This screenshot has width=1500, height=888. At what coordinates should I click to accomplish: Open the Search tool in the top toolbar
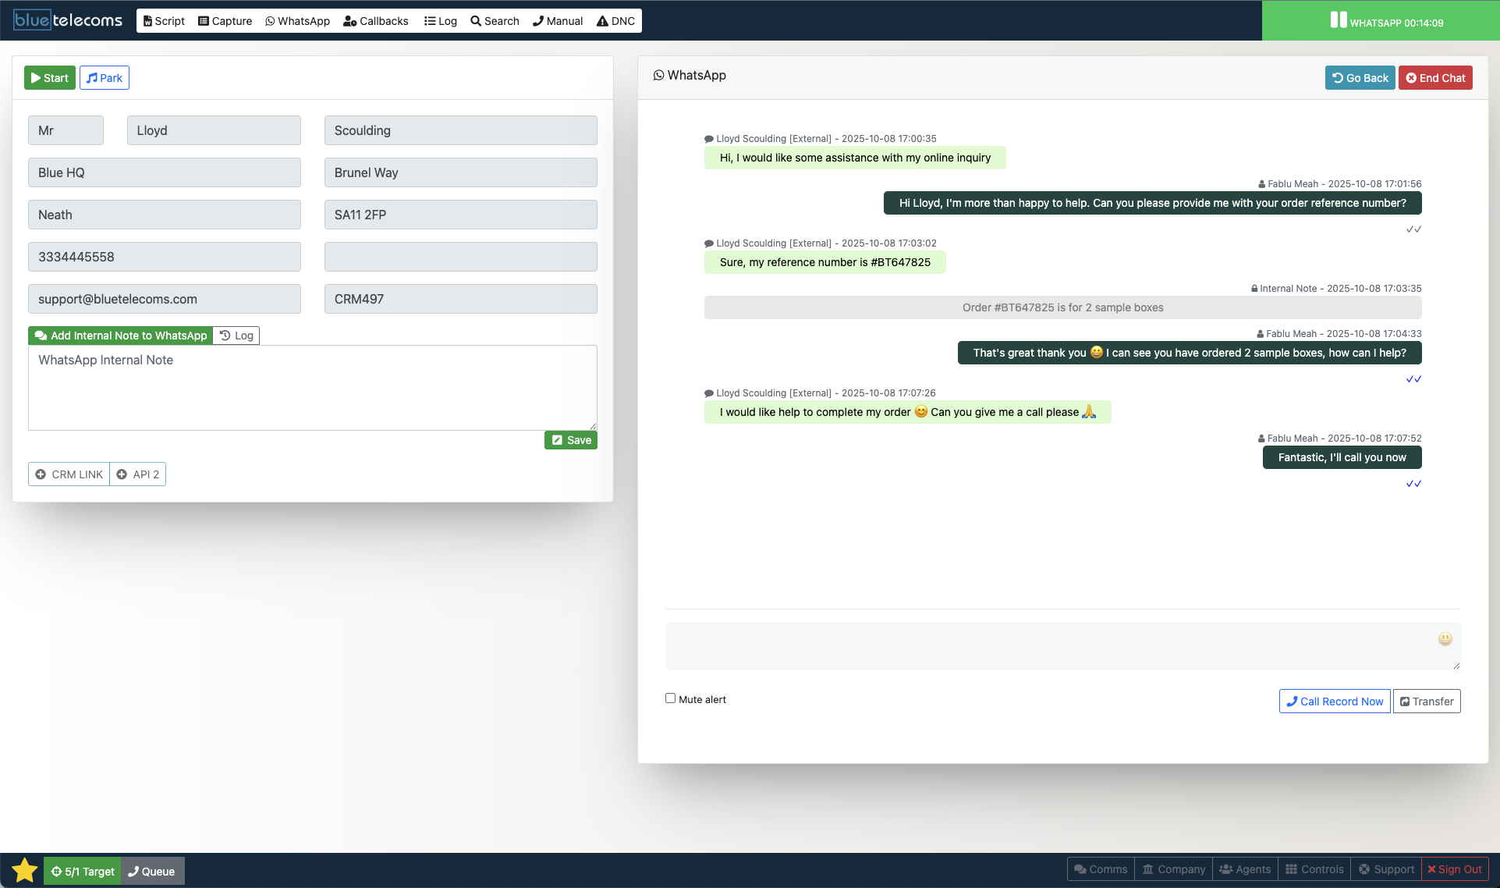pyautogui.click(x=495, y=21)
